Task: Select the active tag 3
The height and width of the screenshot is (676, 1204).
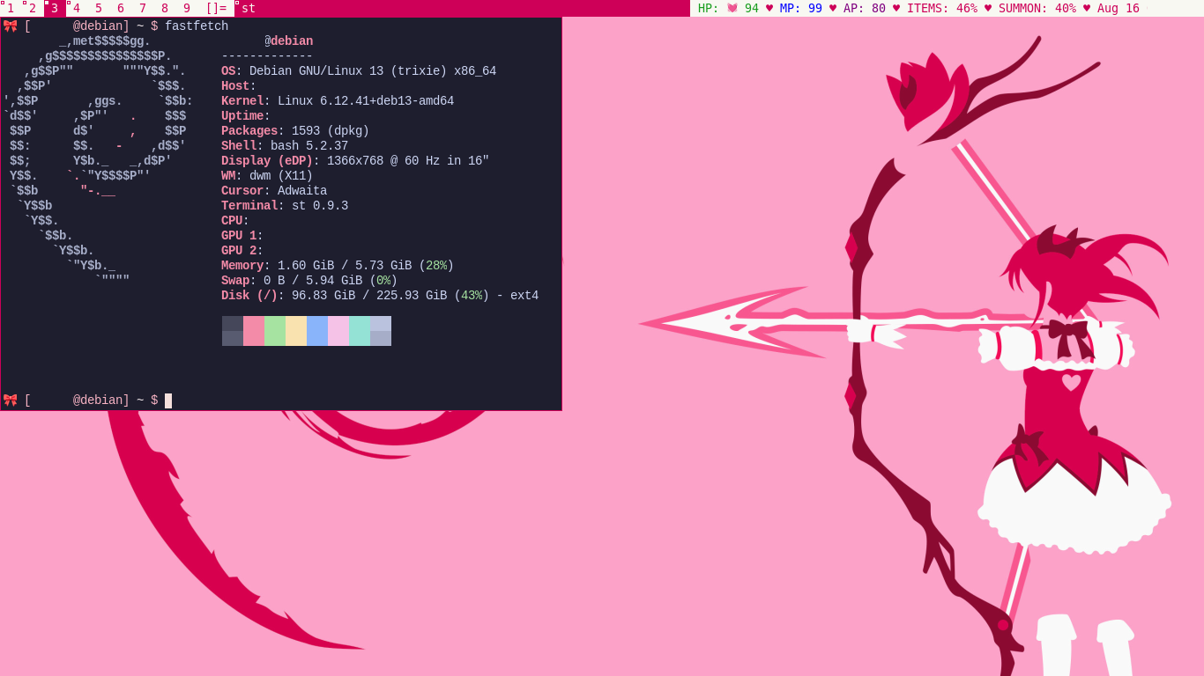Action: pos(55,8)
